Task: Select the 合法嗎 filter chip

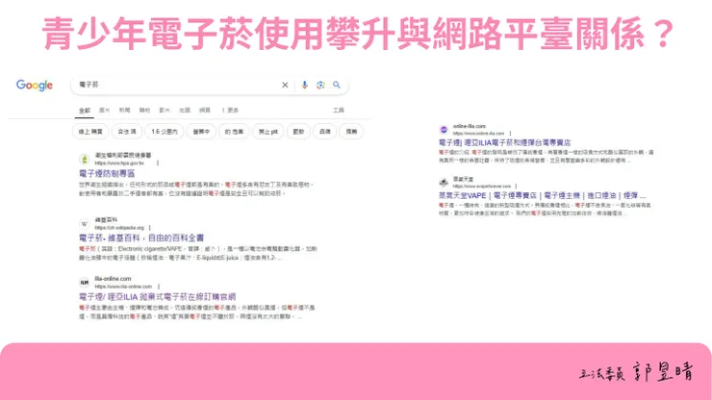Action: (x=127, y=132)
